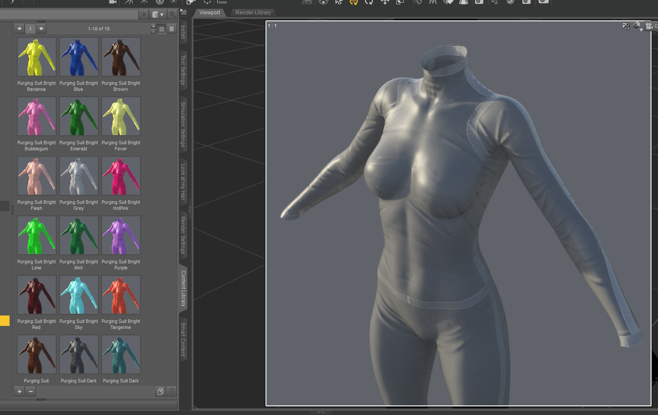Click the database icon above the content list
The height and width of the screenshot is (415, 658).
156,14
